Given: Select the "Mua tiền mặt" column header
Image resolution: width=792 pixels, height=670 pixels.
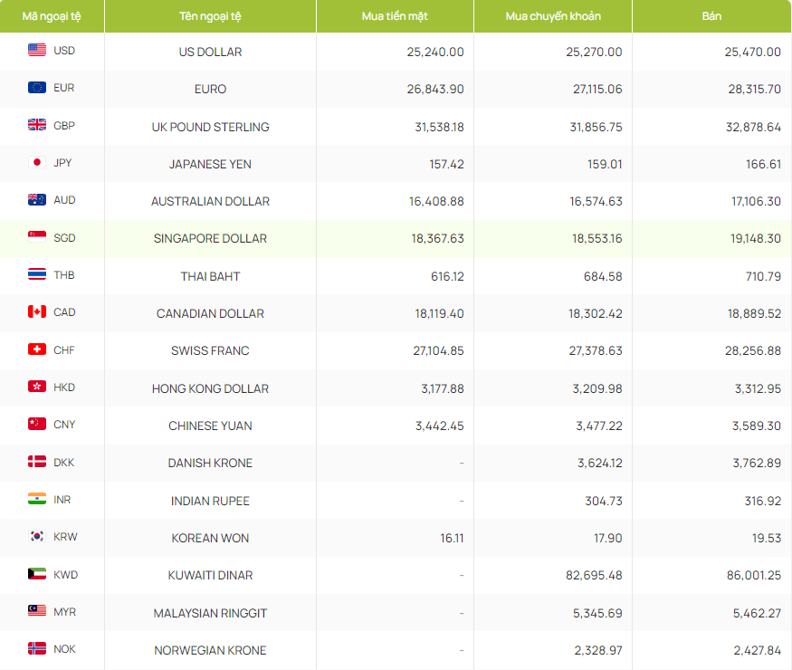Looking at the screenshot, I should 395,16.
